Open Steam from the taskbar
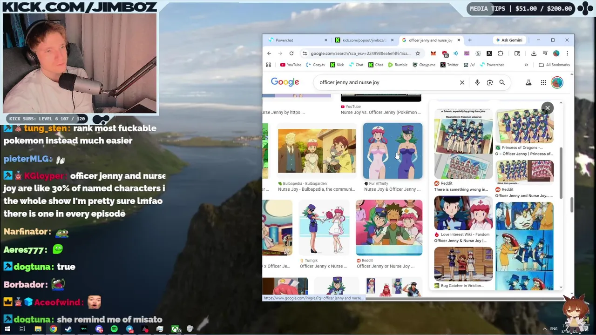 [x=68, y=329]
